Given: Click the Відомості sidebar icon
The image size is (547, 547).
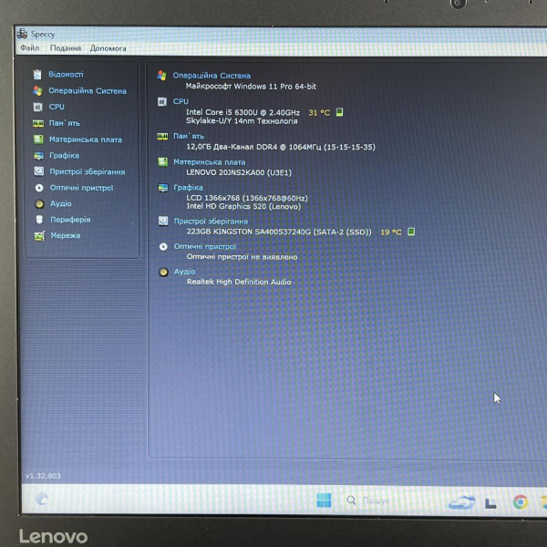Looking at the screenshot, I should pos(37,75).
